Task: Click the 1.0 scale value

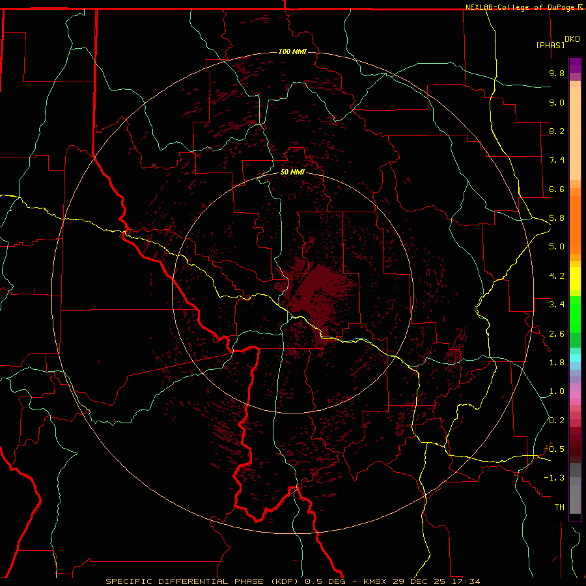Action: 557,391
